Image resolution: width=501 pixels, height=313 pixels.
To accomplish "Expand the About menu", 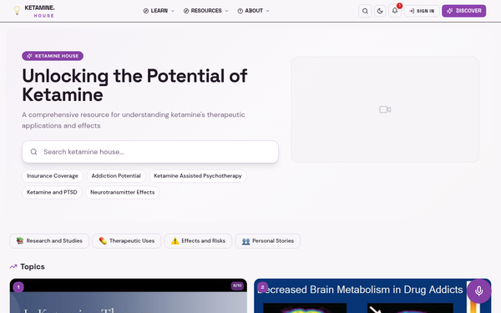I will click(x=253, y=11).
